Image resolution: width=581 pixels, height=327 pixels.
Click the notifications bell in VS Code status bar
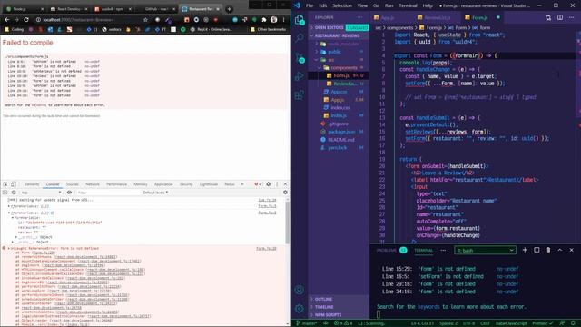[x=572, y=323]
